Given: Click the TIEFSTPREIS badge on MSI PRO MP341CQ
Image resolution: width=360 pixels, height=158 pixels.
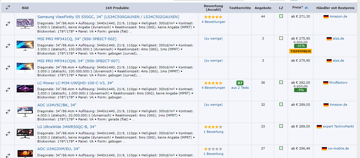Looking at the screenshot, I should coord(300,51).
